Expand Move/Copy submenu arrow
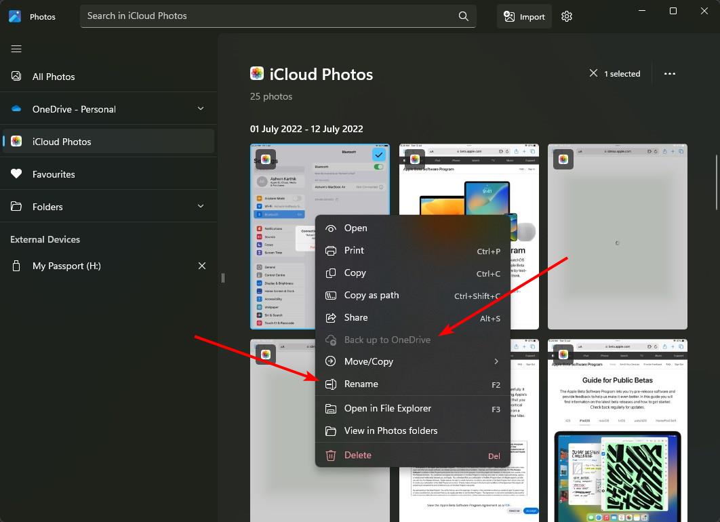 [496, 361]
